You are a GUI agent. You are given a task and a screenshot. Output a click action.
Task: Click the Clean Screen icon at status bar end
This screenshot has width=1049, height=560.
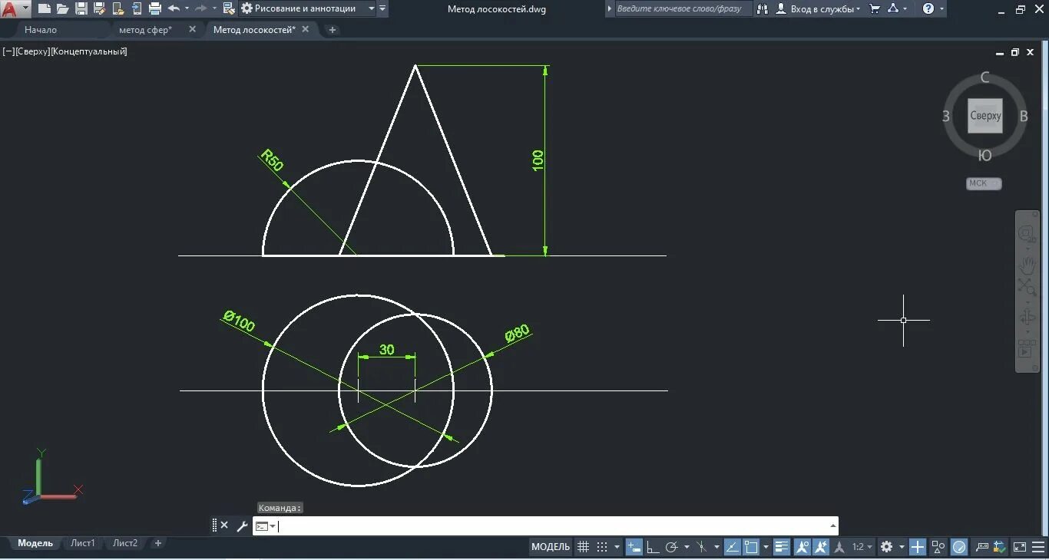pos(1021,547)
